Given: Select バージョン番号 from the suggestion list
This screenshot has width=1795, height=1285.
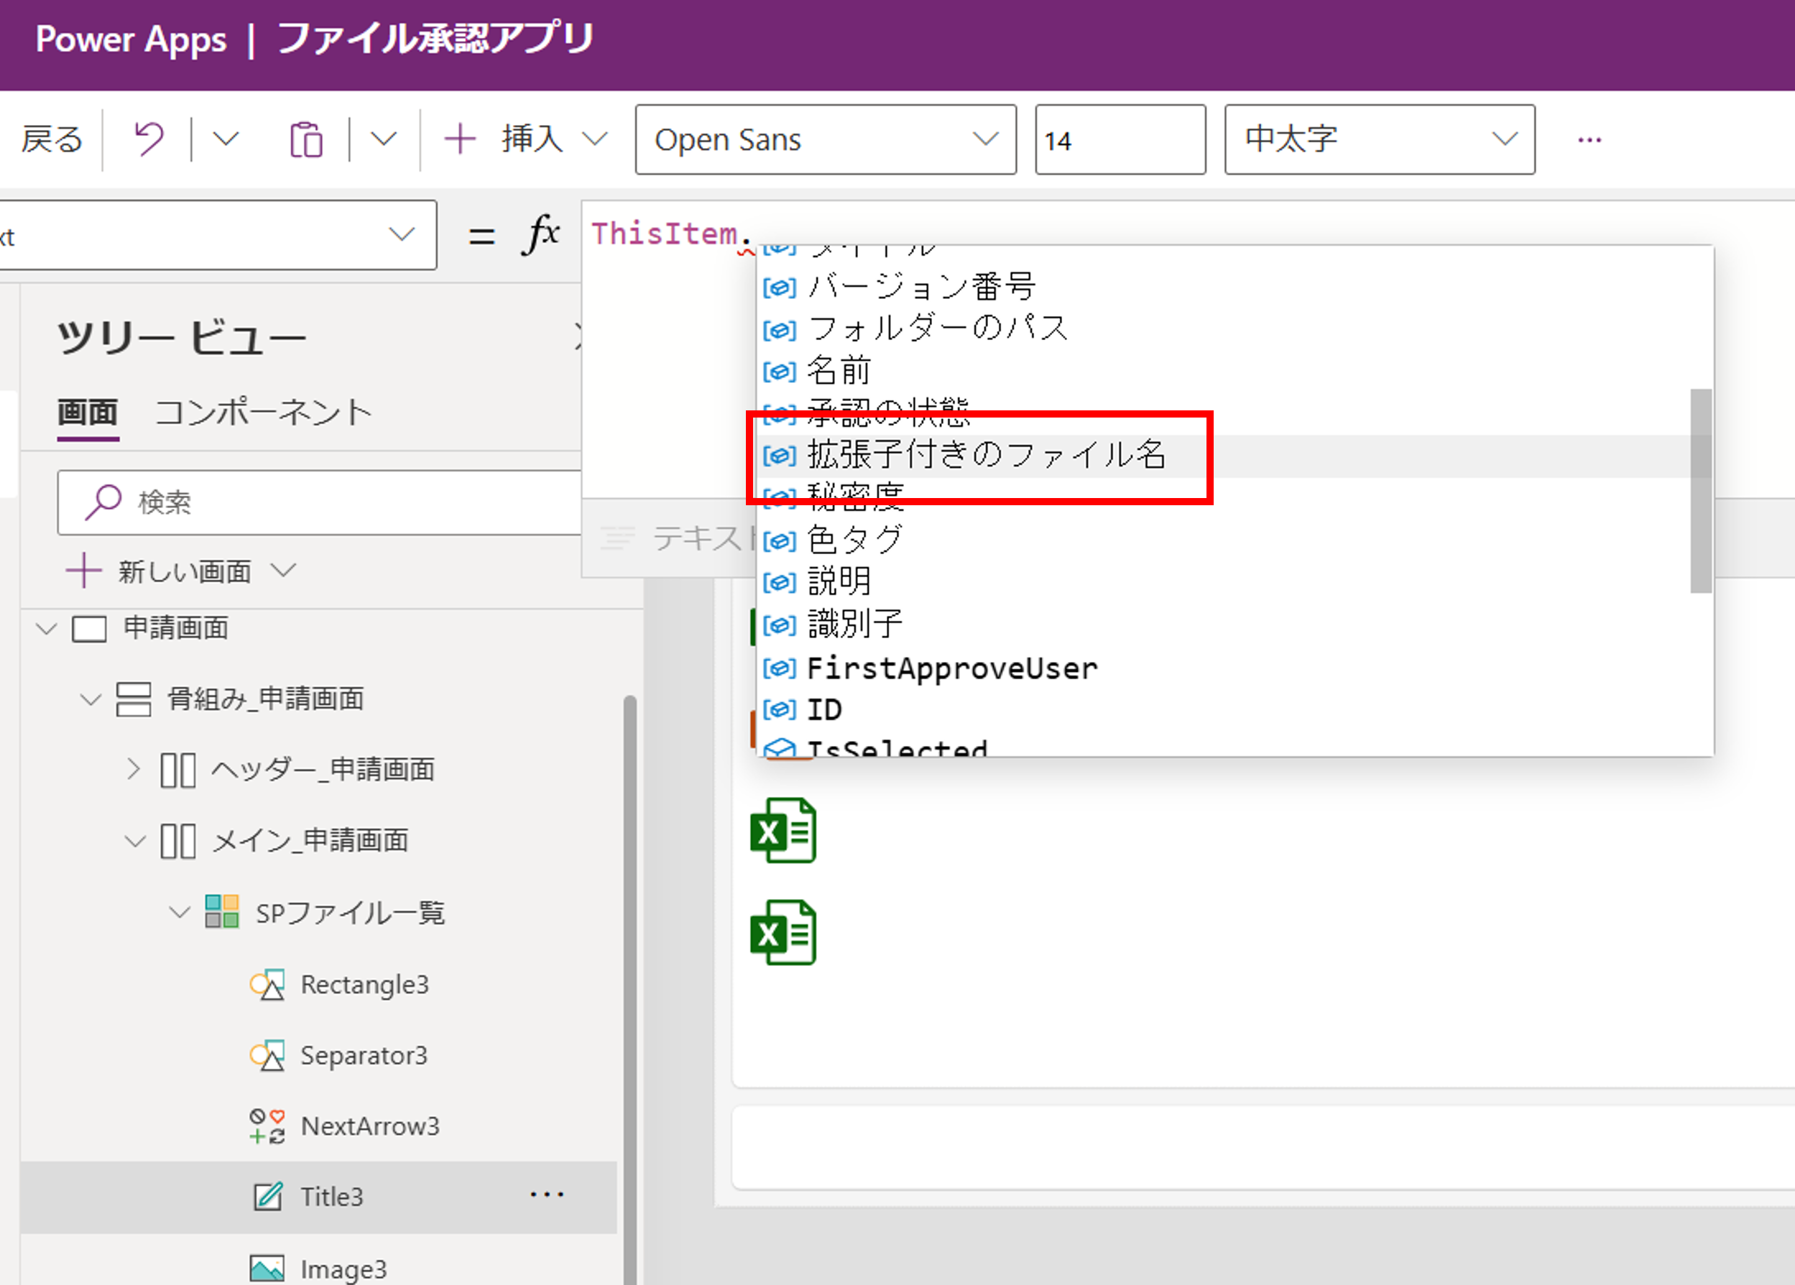Looking at the screenshot, I should click(x=1234, y=287).
